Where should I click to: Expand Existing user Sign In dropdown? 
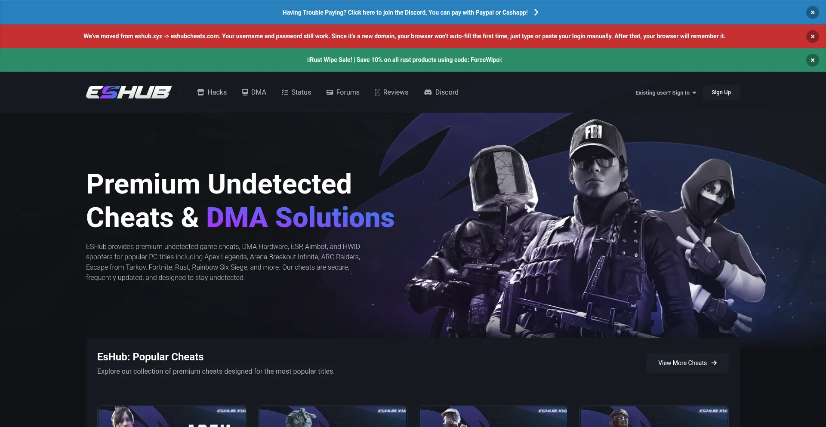tap(666, 93)
